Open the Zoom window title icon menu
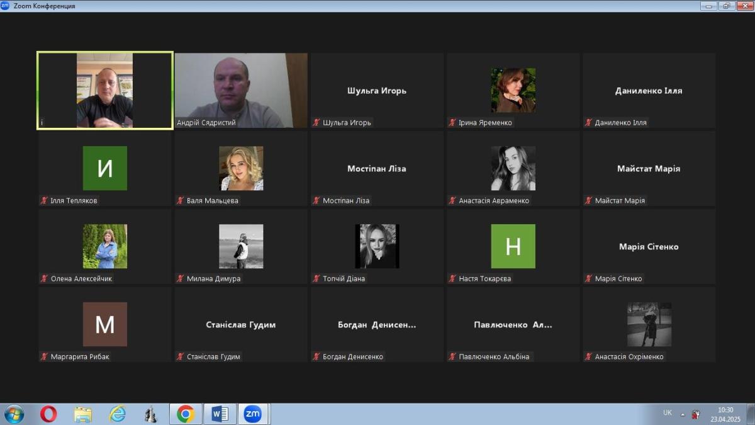 click(6, 6)
